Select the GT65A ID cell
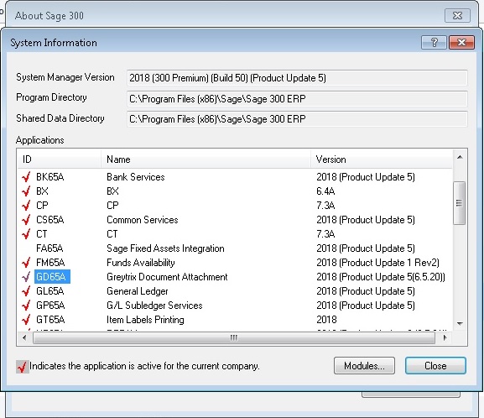484x418 pixels. coord(50,320)
